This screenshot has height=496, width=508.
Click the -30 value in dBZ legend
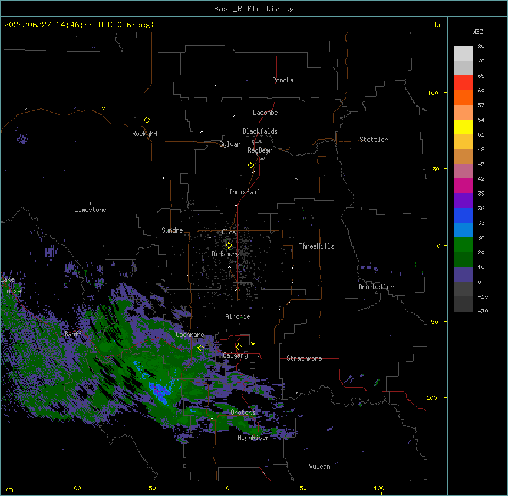(483, 311)
